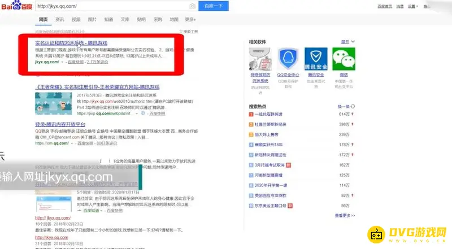This screenshot has width=452, height=249.
Task: Select the 网页 search tab
Action: point(44,19)
